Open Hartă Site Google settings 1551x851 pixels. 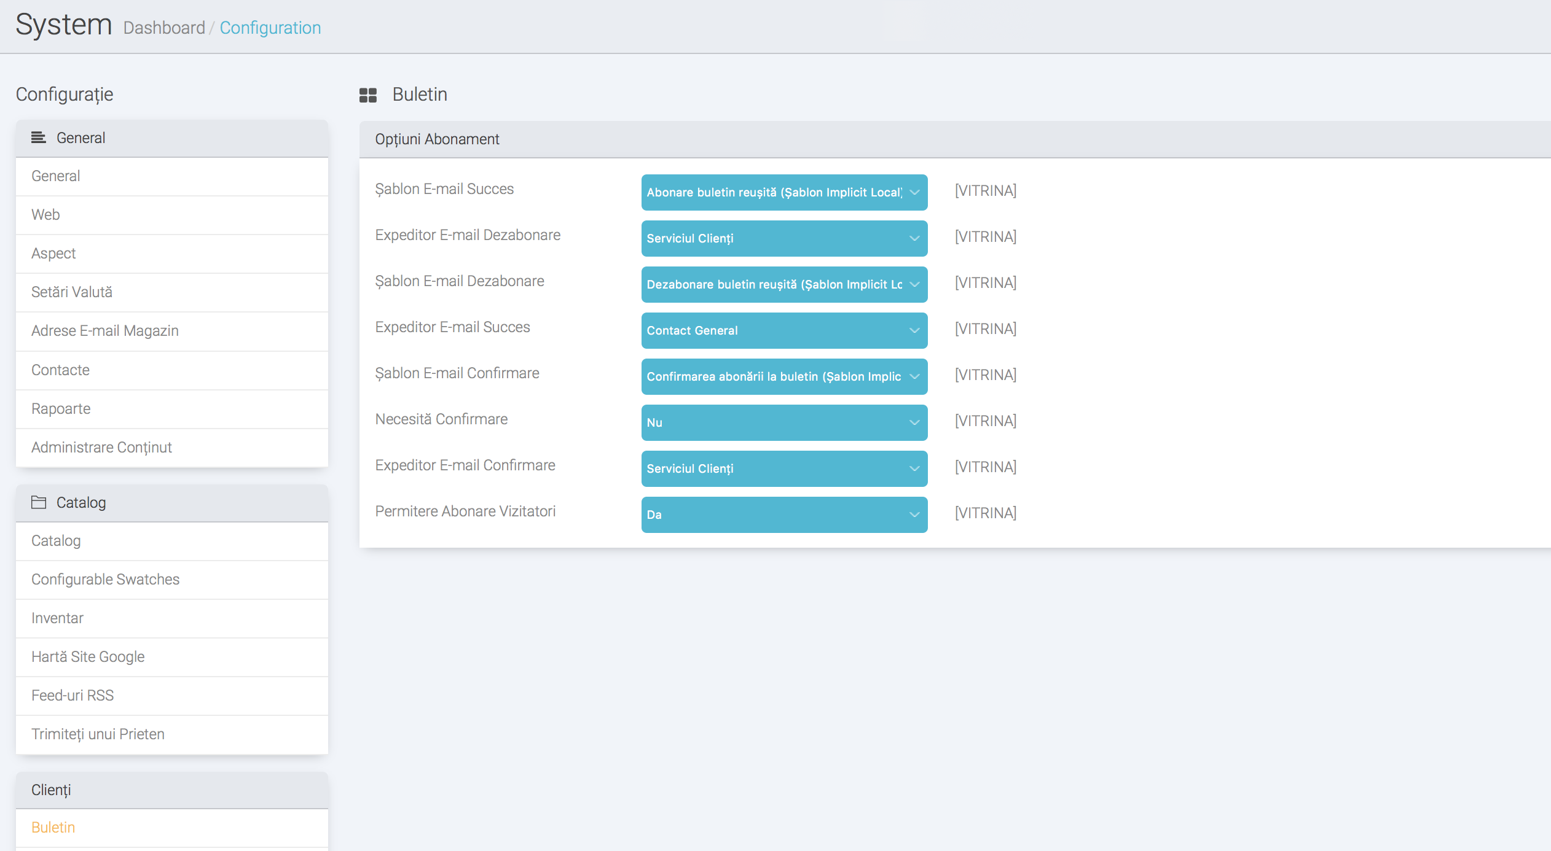(x=88, y=657)
